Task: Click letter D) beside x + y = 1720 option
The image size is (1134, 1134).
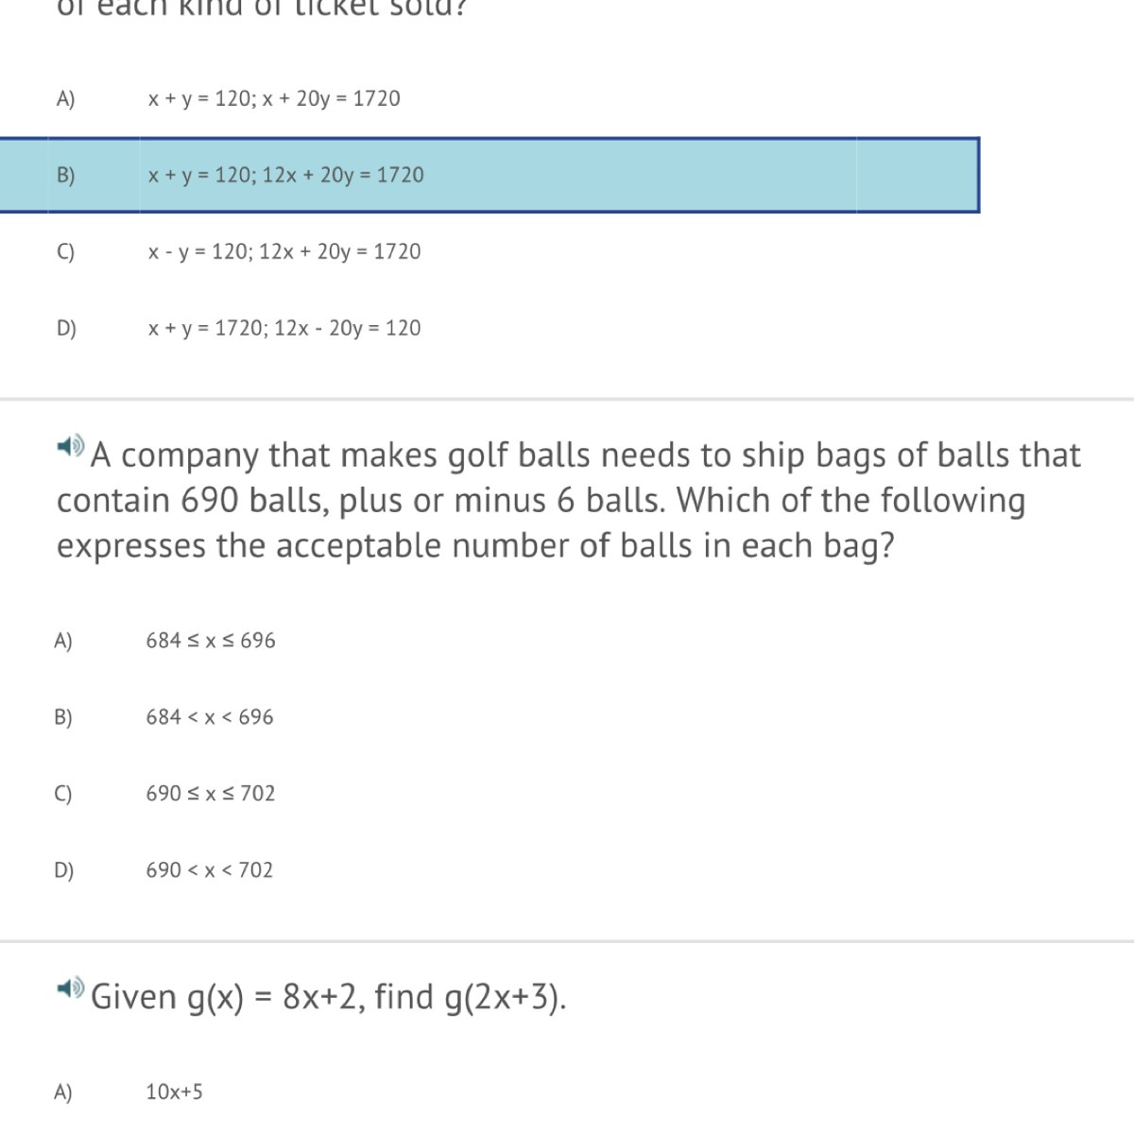Action: [x=66, y=328]
